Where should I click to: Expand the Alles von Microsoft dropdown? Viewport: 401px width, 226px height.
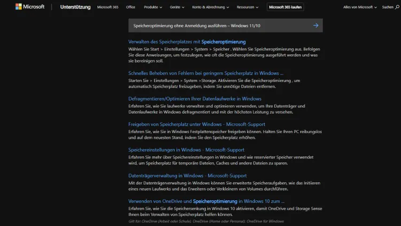(360, 7)
